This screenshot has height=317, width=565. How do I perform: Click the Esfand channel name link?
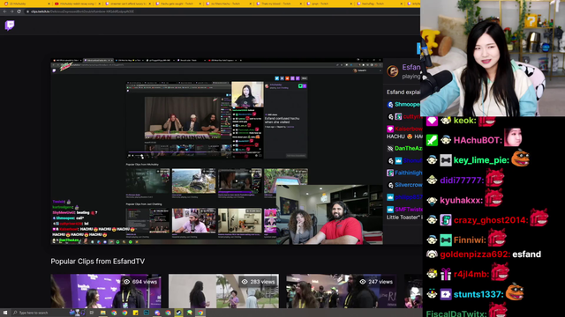(411, 67)
